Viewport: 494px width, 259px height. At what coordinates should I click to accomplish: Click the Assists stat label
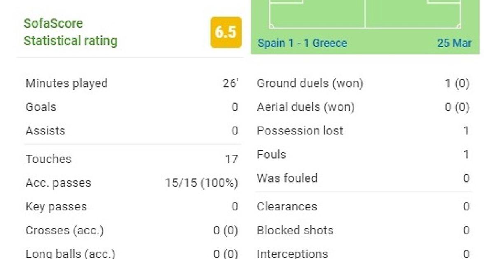click(x=45, y=131)
